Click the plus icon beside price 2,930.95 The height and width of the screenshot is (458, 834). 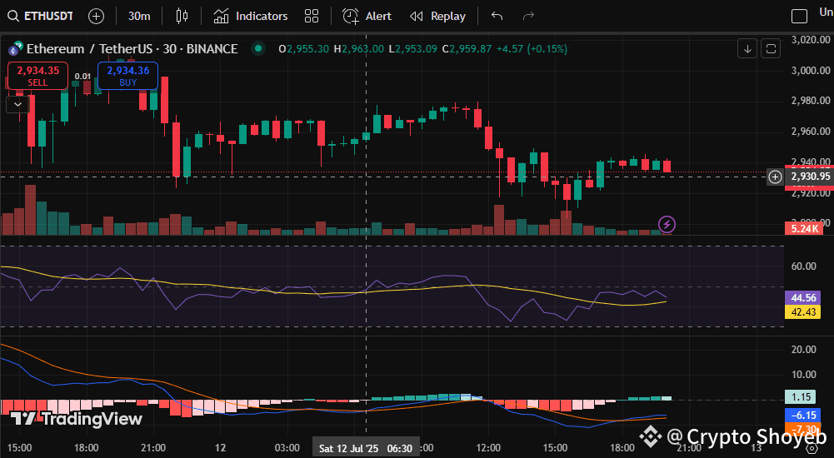click(775, 177)
